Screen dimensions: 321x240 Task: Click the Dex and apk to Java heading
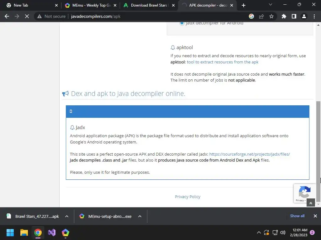128,93
